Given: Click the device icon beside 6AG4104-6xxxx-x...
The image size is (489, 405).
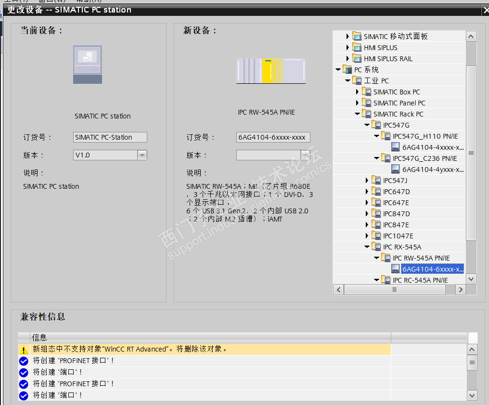Looking at the screenshot, I should coord(396,269).
